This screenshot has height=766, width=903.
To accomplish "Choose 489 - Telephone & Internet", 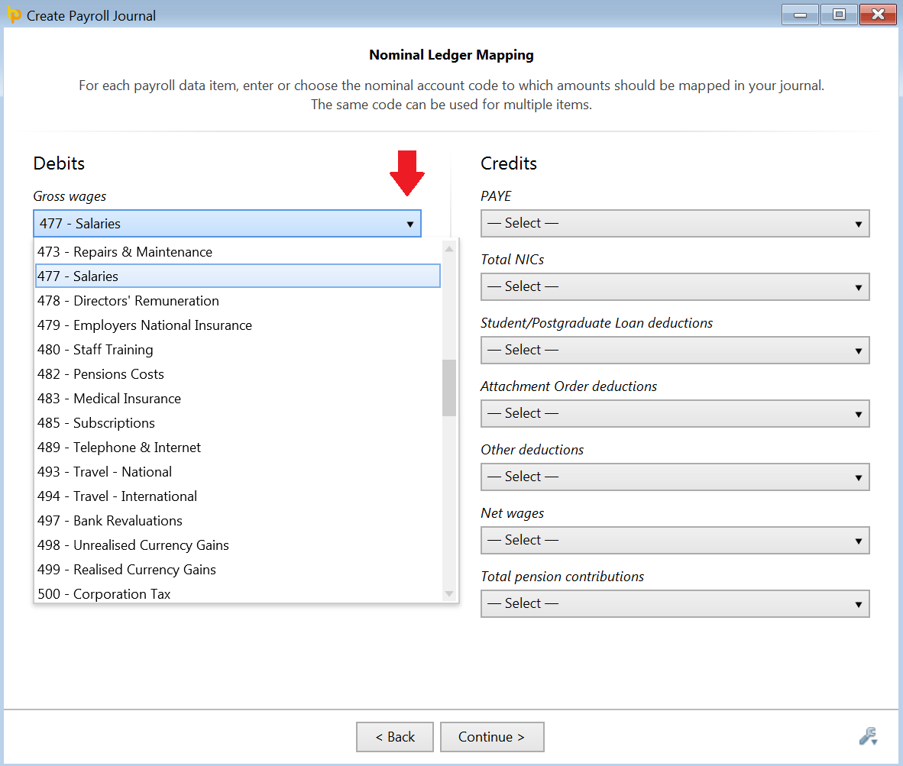I will (x=238, y=448).
